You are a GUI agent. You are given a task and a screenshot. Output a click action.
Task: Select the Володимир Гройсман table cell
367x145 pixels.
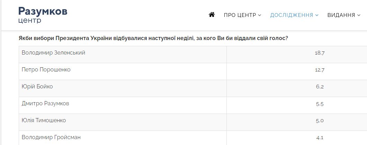123,138
